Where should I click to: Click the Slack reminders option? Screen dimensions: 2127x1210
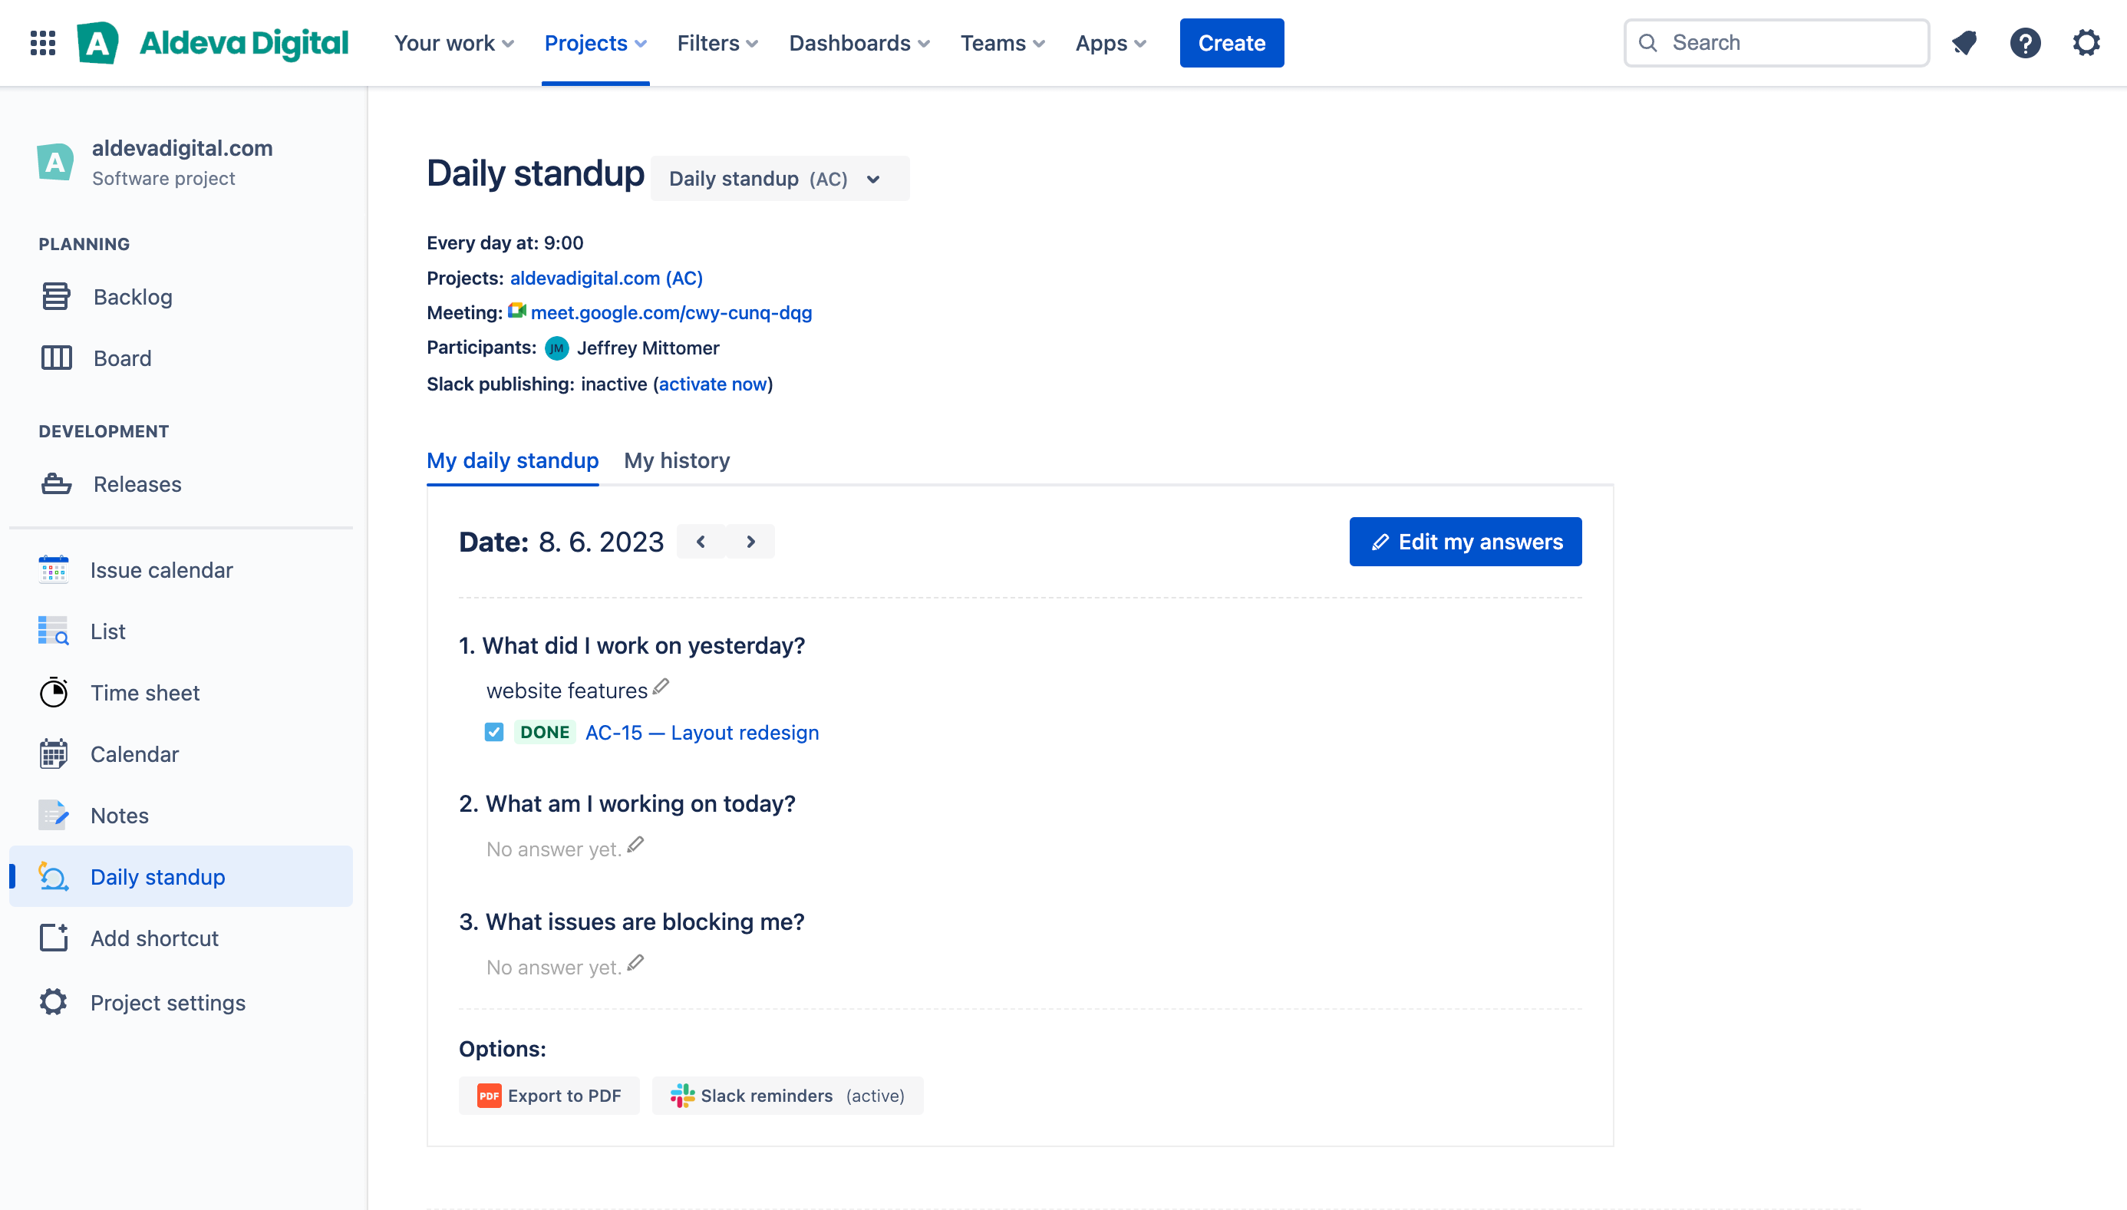tap(786, 1096)
